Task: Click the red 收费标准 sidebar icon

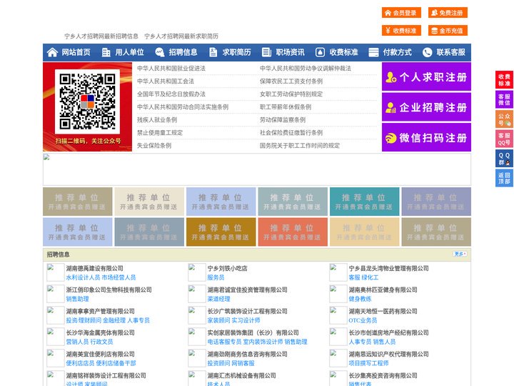Action: pos(504,80)
